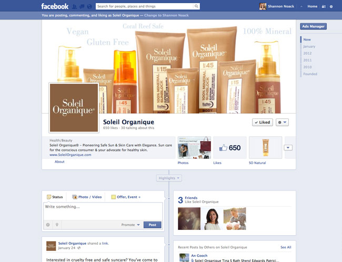Click '650 likes · 30 talking about this' text
This screenshot has width=342, height=262.
coord(129,128)
